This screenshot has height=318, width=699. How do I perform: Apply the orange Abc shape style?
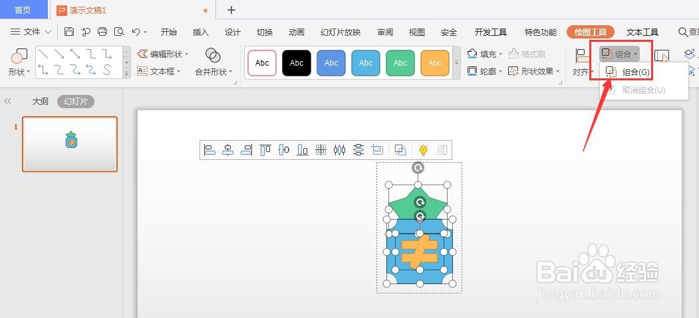coord(435,62)
